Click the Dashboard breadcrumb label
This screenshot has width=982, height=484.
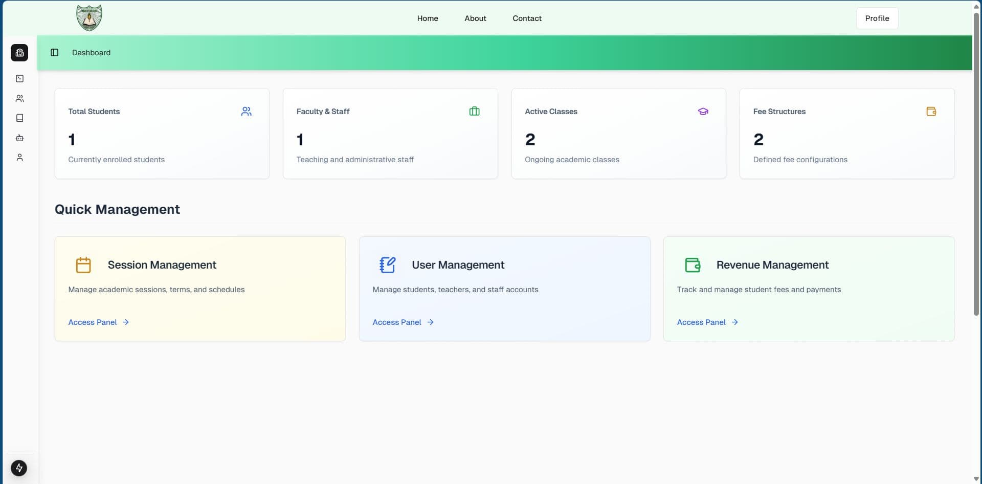[91, 53]
